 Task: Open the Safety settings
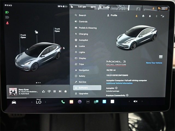pyautogui.click(x=80, y=76)
